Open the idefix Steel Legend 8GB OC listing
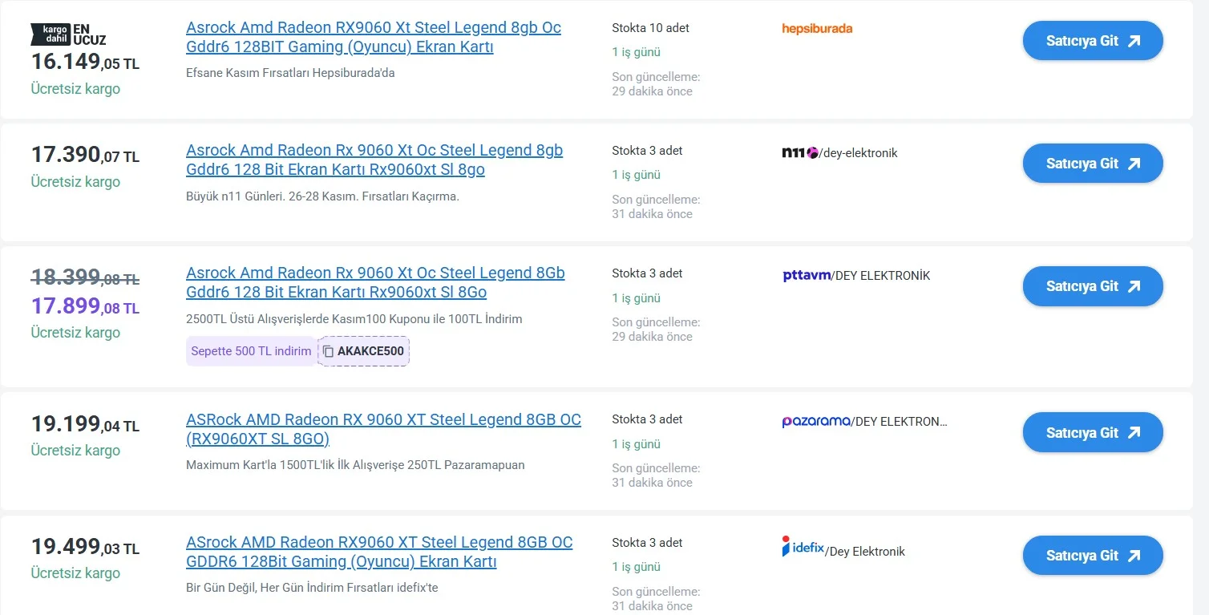Screen dimensions: 1209x615 tap(379, 552)
